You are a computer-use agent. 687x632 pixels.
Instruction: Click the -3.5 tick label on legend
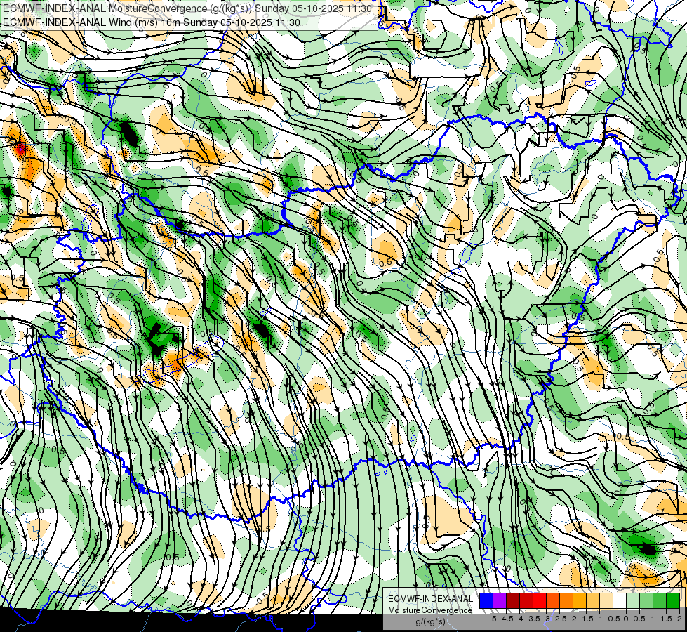point(533,619)
